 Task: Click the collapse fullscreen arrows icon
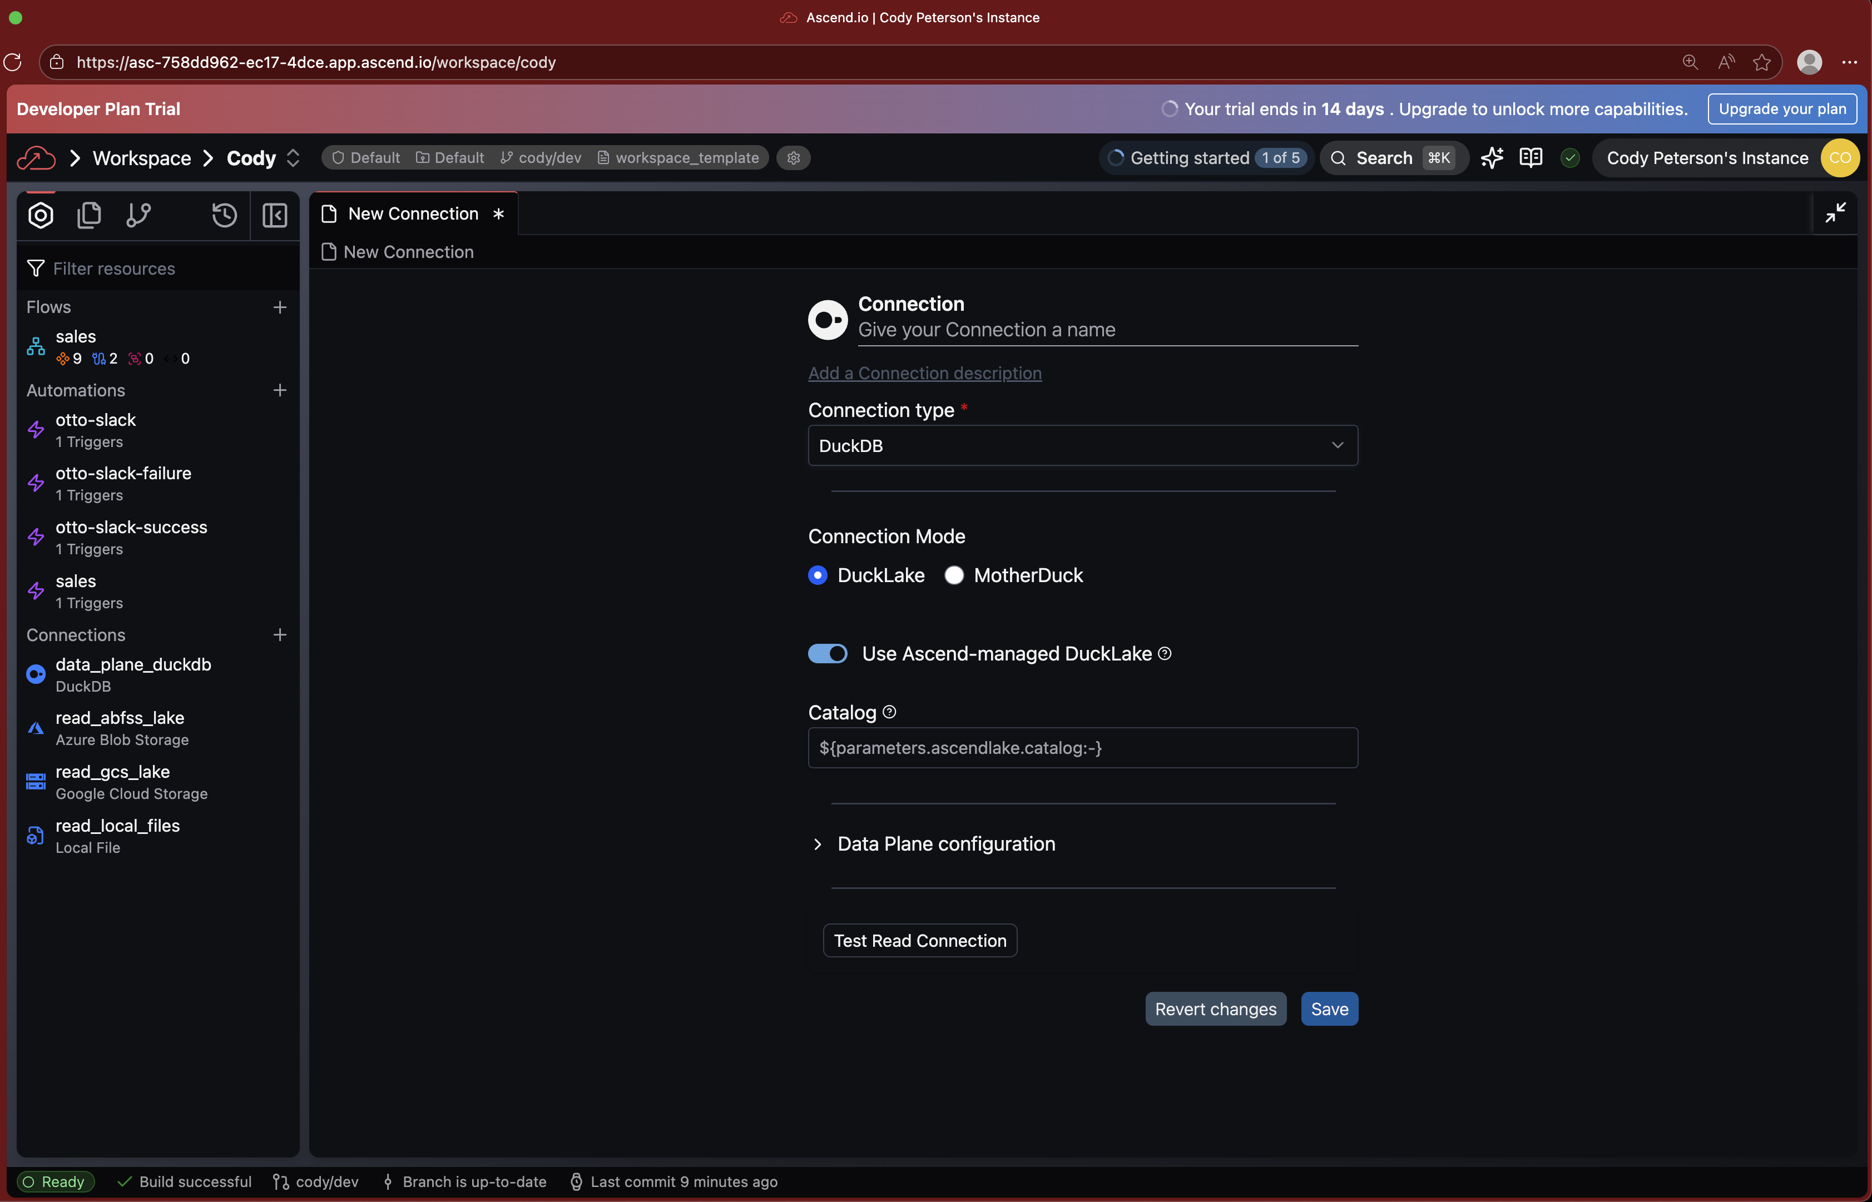click(1835, 212)
